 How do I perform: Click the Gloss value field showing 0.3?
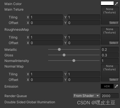[x=110, y=55]
